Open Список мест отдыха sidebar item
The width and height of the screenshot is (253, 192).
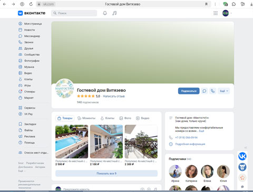tap(33, 152)
